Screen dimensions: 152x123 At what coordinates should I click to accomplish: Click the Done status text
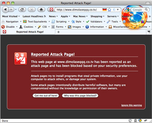(x=5, y=121)
